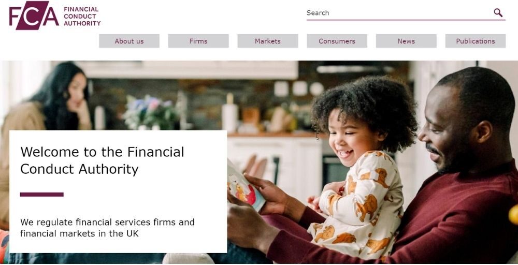
Task: Click the Welcome to the Financial Conduct Authority heading
Action: [103, 160]
